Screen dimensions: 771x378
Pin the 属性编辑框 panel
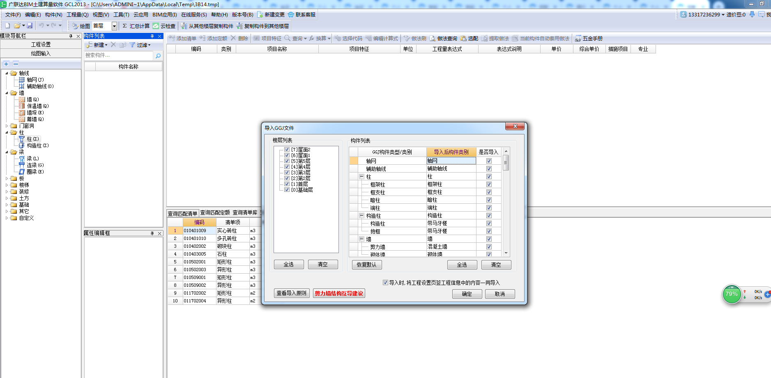152,233
